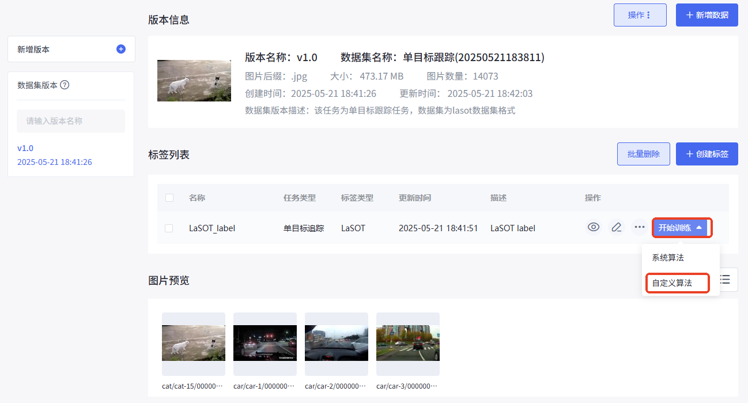Open the 操作 dropdown button
This screenshot has width=748, height=403.
[640, 15]
